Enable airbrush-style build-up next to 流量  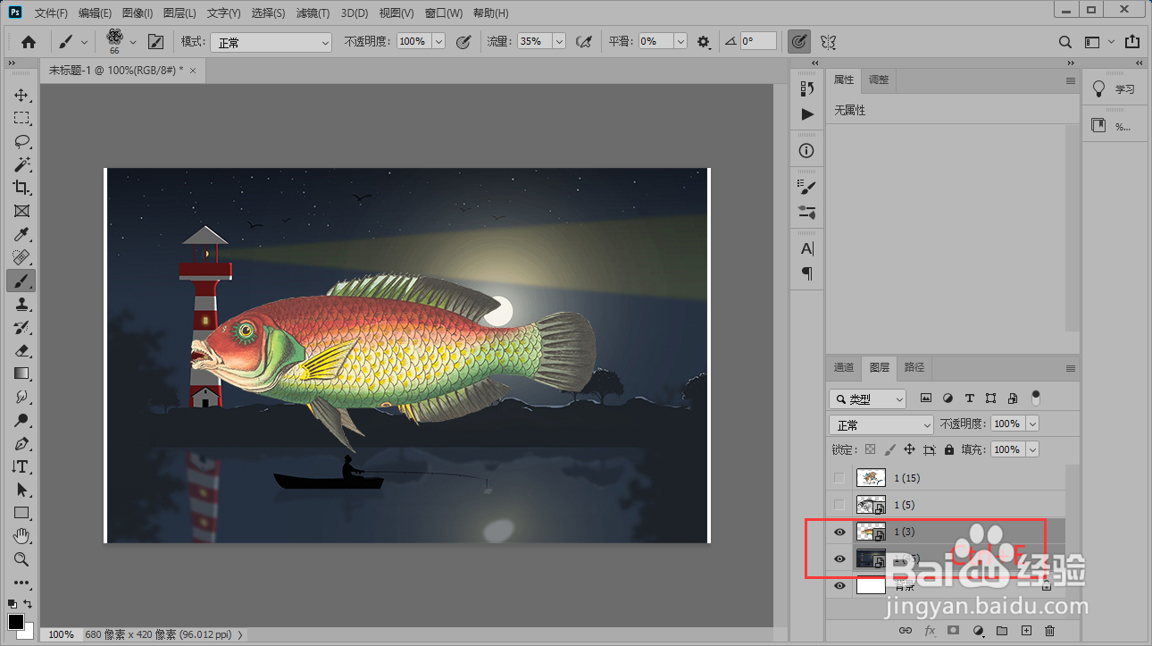coord(584,42)
